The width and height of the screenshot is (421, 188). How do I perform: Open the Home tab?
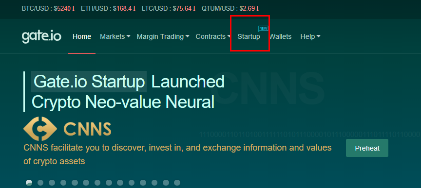82,36
